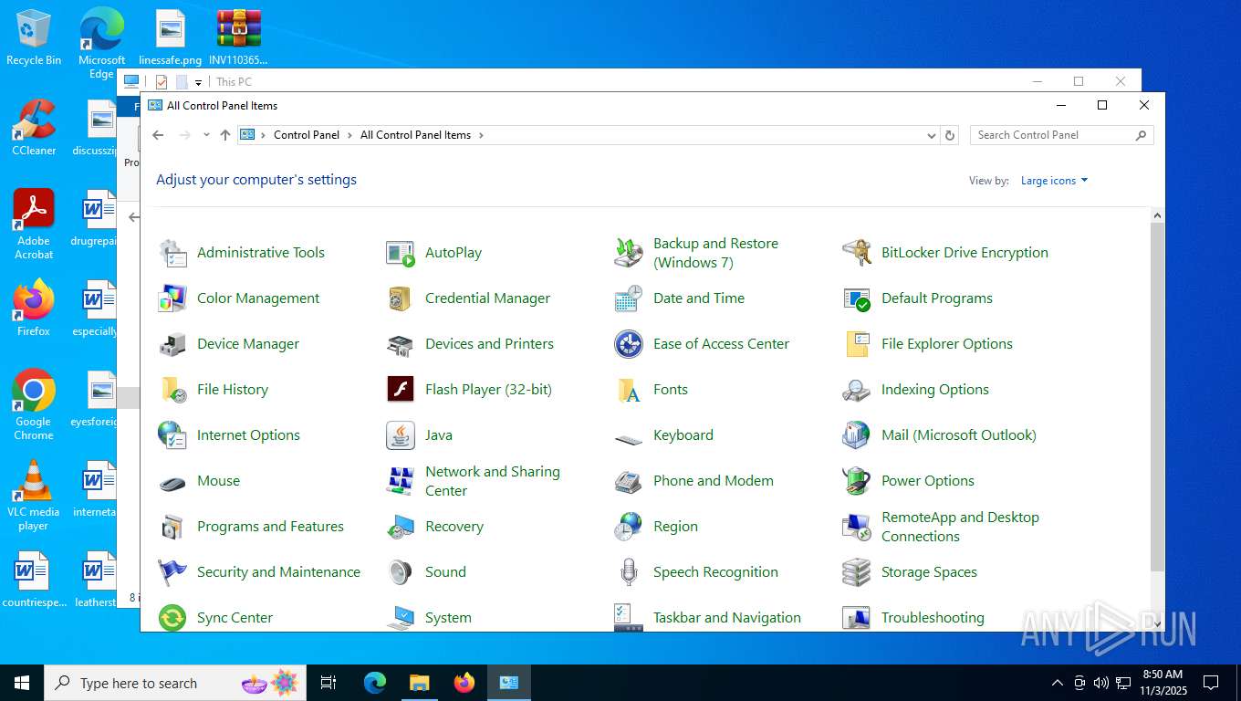
Task: Launch Microsoft Edge from the taskbar
Action: [375, 683]
